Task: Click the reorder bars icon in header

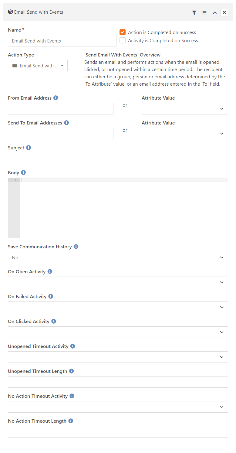Action: [204, 12]
